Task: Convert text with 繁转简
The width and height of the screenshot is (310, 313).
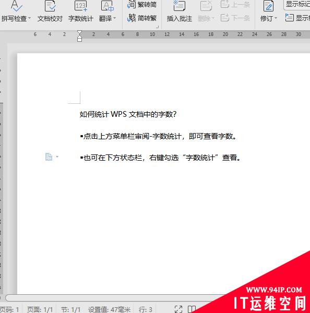Action: click(x=142, y=4)
